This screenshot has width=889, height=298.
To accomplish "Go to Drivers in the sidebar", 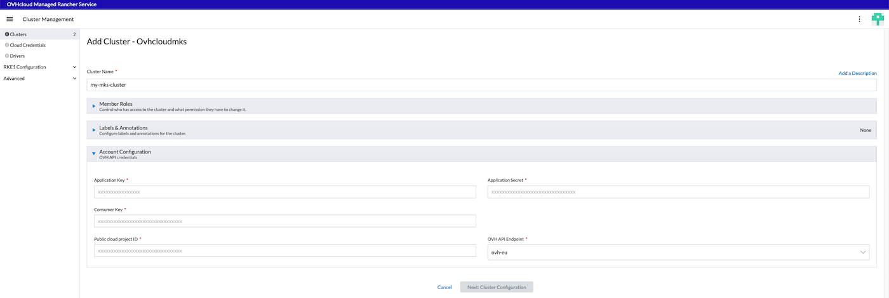I will [18, 56].
